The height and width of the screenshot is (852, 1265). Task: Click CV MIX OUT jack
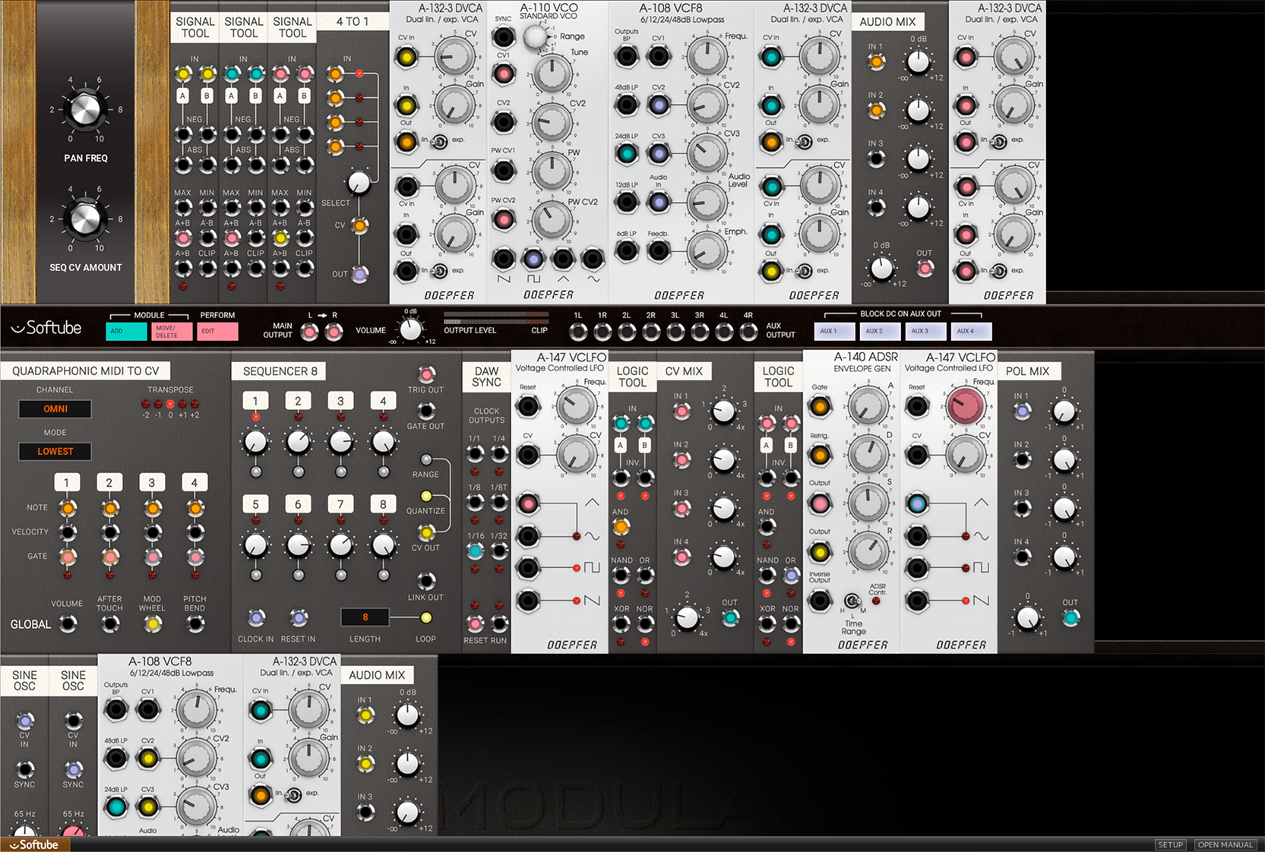pos(730,618)
